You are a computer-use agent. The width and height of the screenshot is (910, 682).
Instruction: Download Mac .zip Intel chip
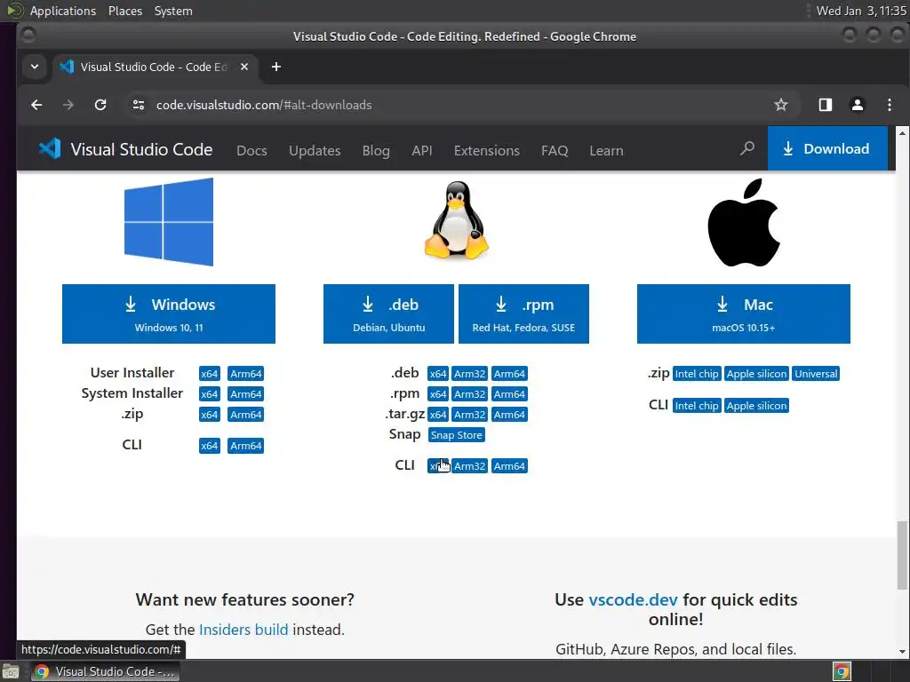[x=697, y=374]
